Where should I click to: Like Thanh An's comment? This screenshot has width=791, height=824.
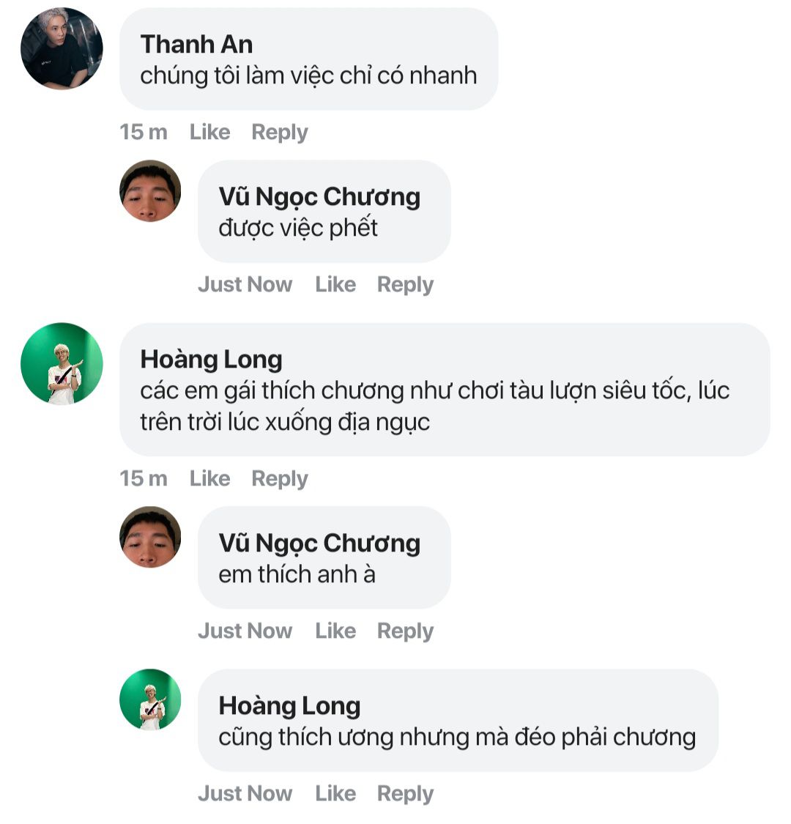click(x=209, y=132)
